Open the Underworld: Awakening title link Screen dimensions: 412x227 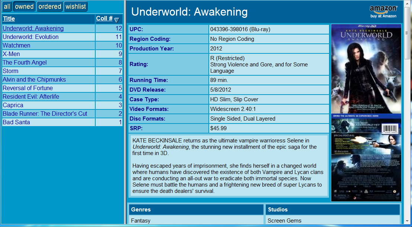(x=33, y=28)
